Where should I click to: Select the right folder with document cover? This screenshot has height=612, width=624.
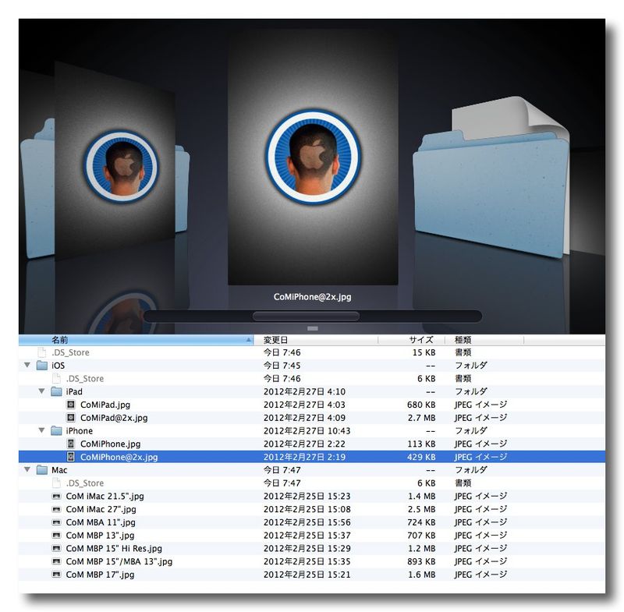point(492,177)
